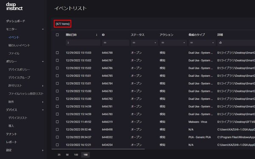The image size is (255, 159).
Task: Open デバイスポリシー in the sidebar
Action: coord(19,70)
